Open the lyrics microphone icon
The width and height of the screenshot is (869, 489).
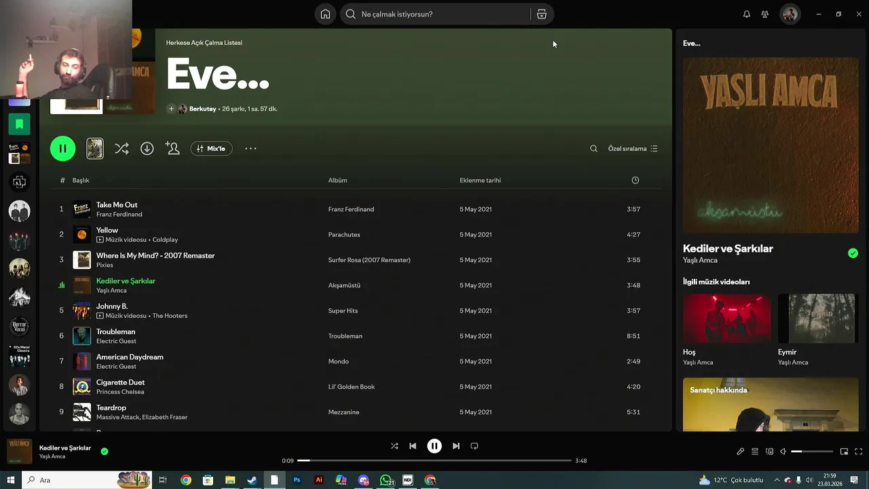[741, 452]
